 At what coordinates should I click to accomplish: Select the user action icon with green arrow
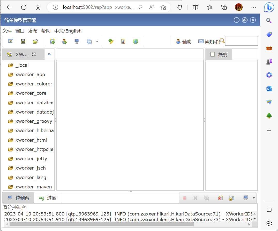64,41
